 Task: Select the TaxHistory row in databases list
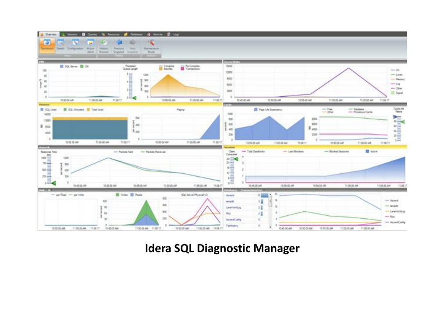tap(247, 226)
